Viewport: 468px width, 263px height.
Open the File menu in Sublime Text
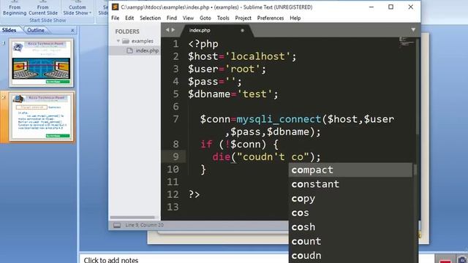[x=116, y=18]
